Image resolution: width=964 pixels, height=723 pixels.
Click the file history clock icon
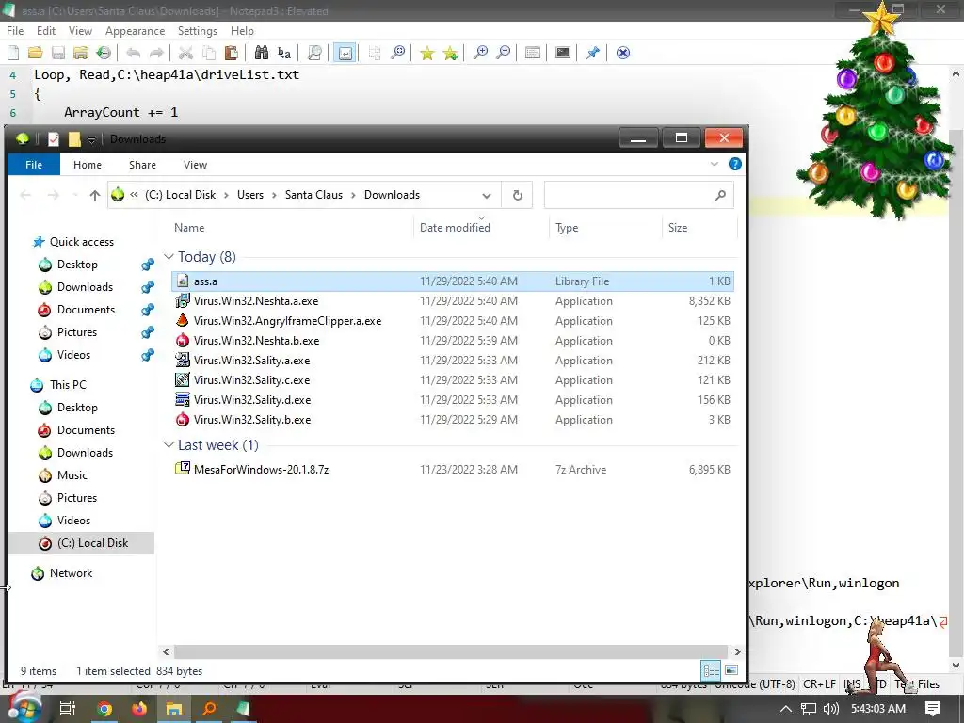point(104,53)
